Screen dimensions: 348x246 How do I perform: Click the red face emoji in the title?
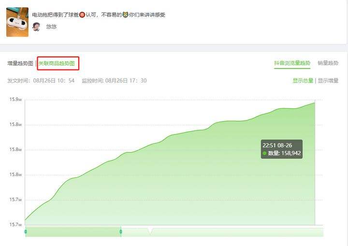(x=82, y=14)
